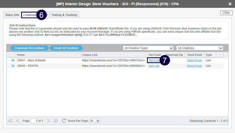Select the Creatives tab
Screen dimensions: 235x133
[29, 15]
